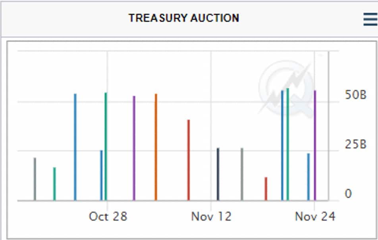The width and height of the screenshot is (378, 240).
Task: Click the Oct 28 date axis label
Action: (x=108, y=216)
